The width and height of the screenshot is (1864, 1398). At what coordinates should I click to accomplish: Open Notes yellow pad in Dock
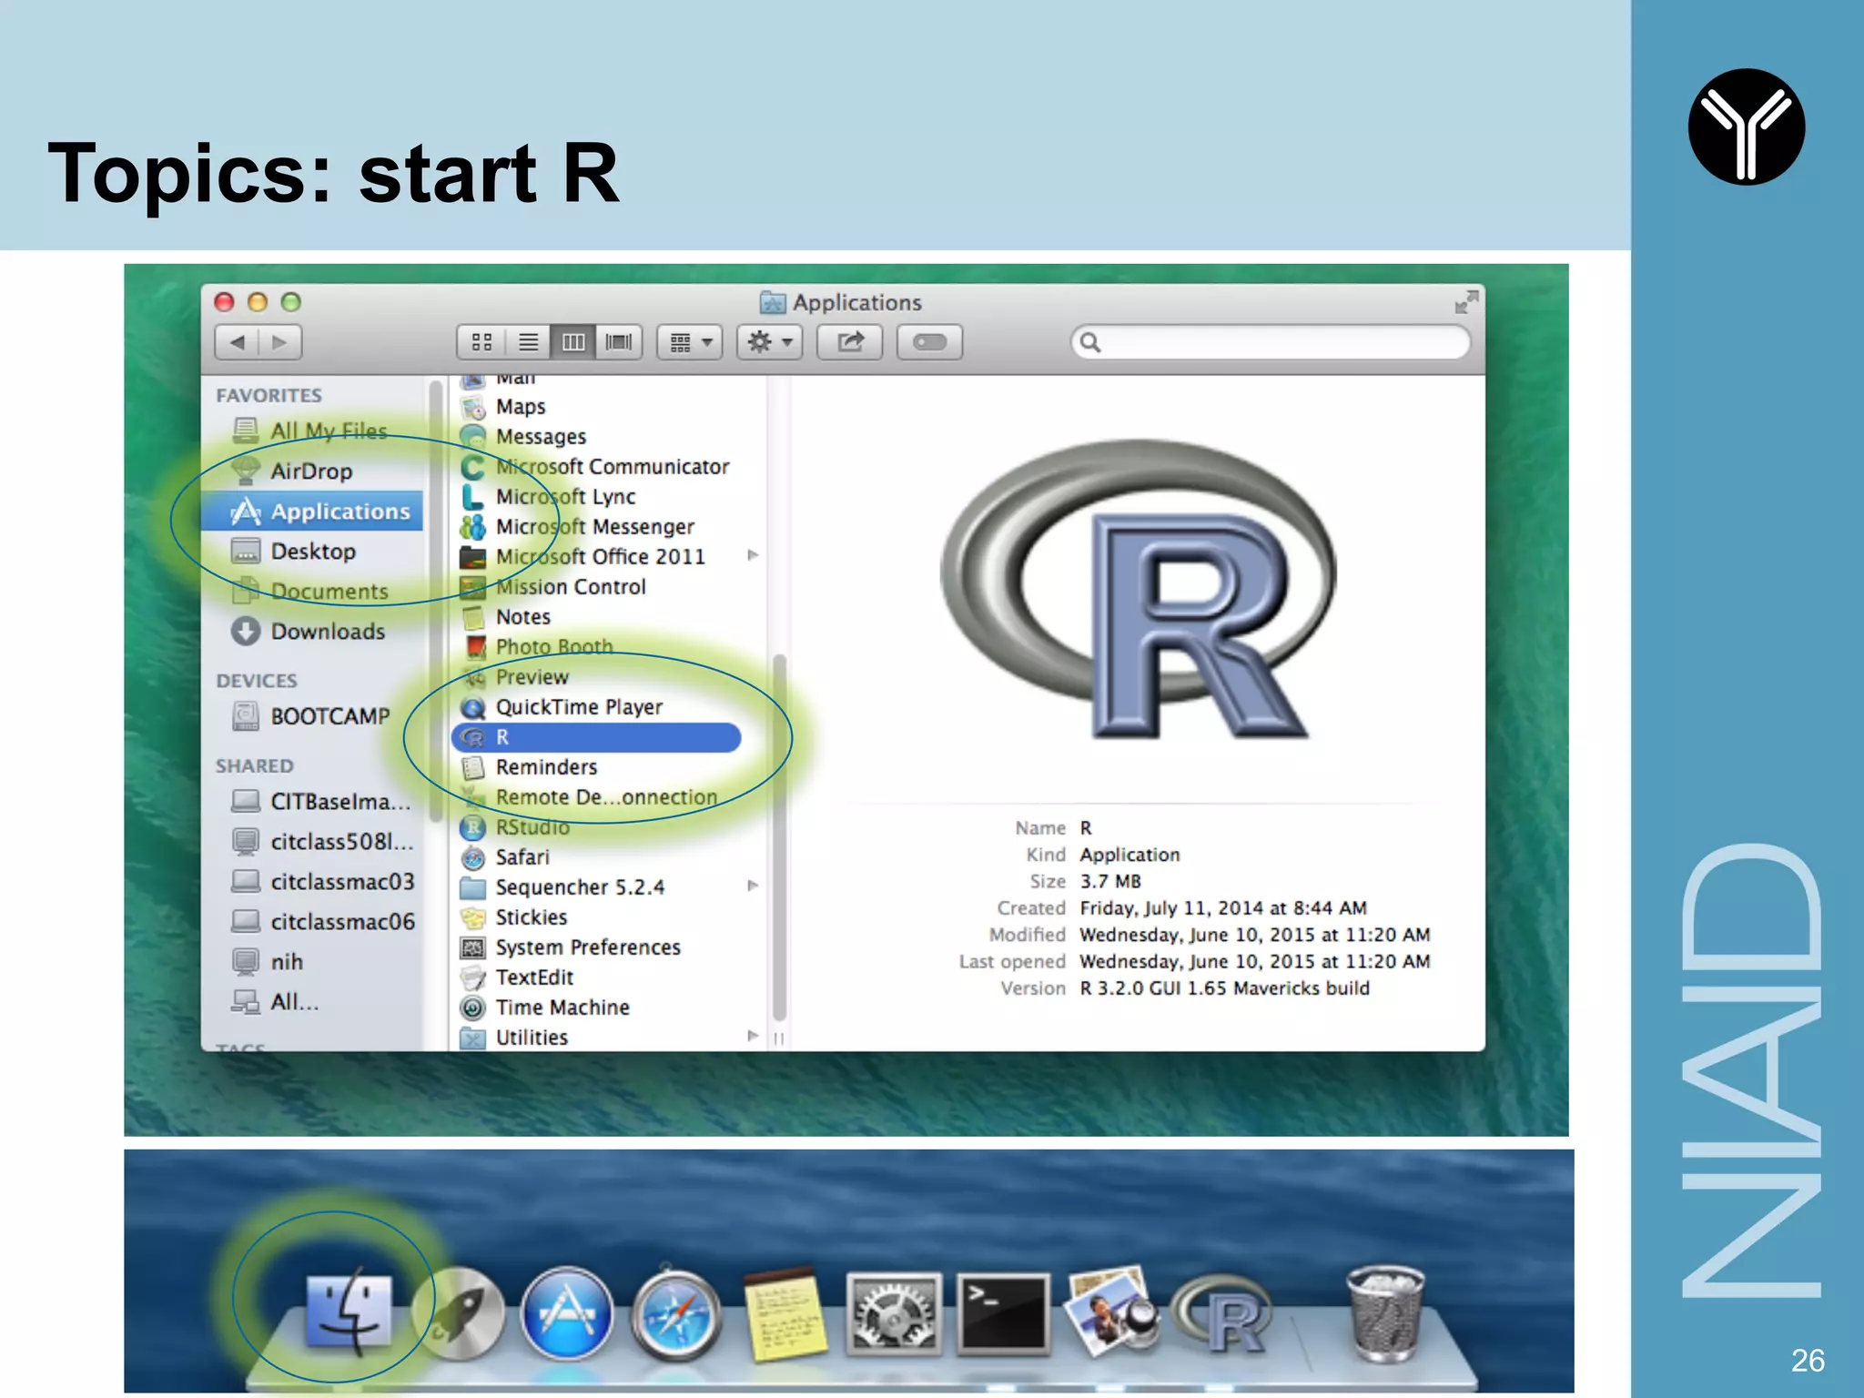click(785, 1313)
